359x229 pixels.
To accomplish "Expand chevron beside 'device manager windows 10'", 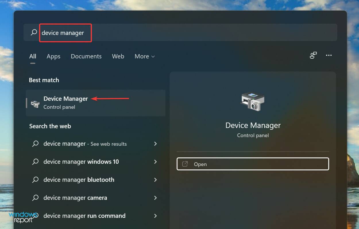I will coord(155,162).
